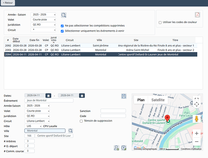
Task: Click 'Finale 8 ans et plus - secteur 1'
Action: pos(176,46)
